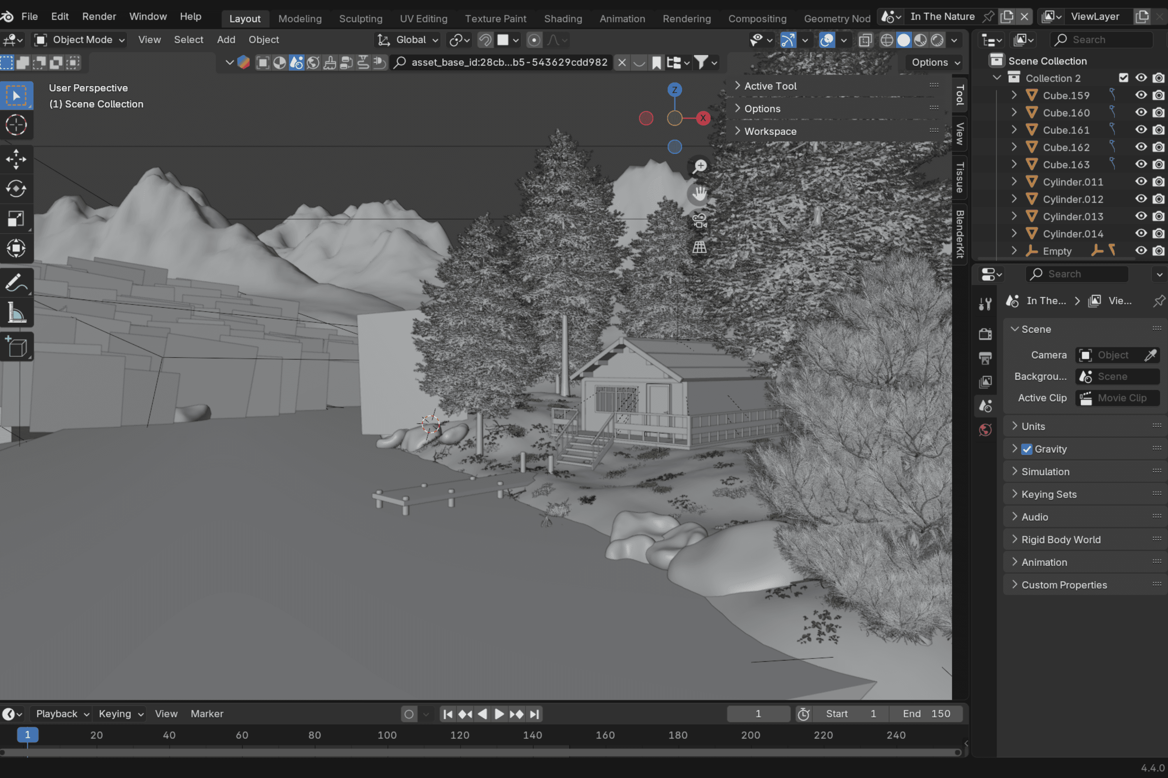Click frame 100 on the timeline
The width and height of the screenshot is (1168, 778).
pos(387,735)
